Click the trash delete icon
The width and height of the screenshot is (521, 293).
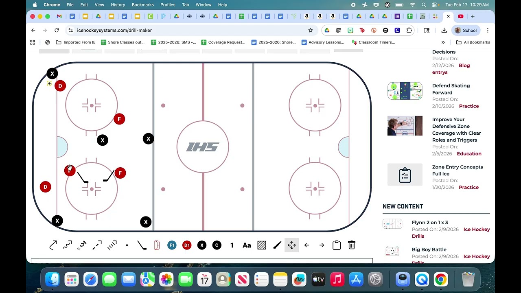click(x=352, y=245)
